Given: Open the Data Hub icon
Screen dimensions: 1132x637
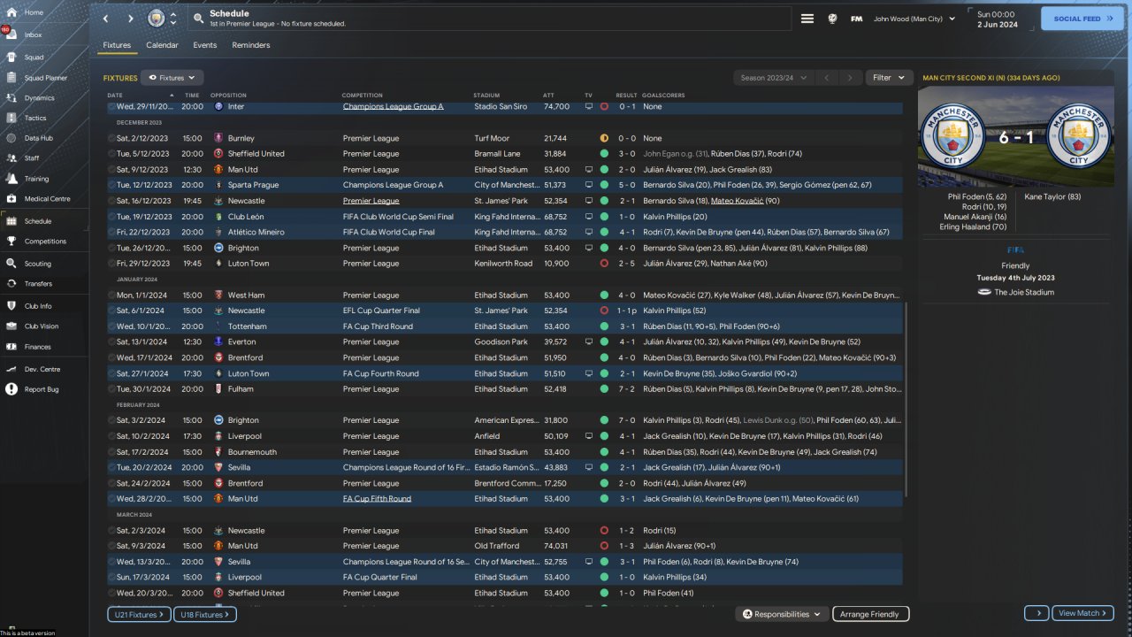Looking at the screenshot, I should [x=11, y=138].
